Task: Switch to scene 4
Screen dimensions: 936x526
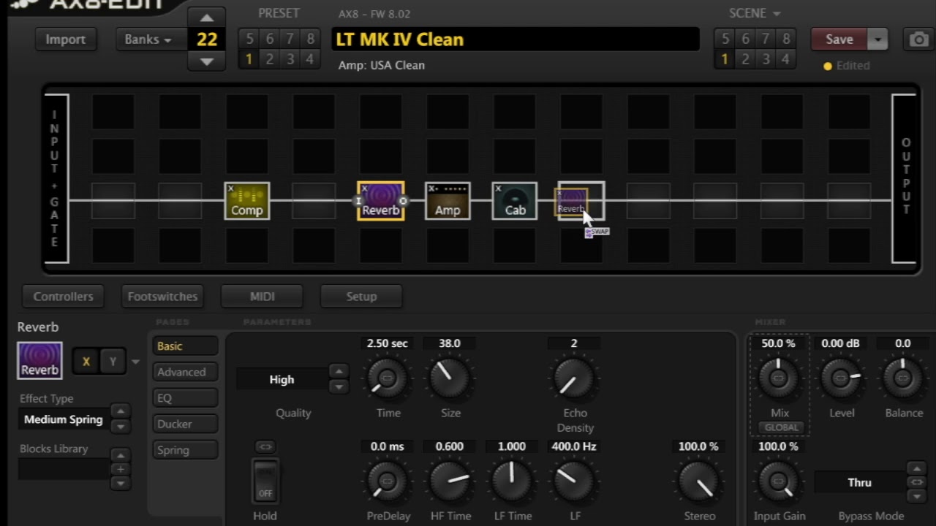Action: click(x=785, y=59)
